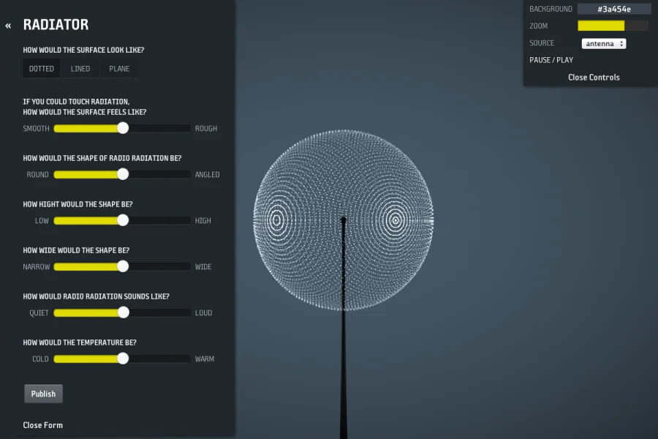Click the Publish button
Viewport: 658px width, 439px height.
tap(43, 394)
